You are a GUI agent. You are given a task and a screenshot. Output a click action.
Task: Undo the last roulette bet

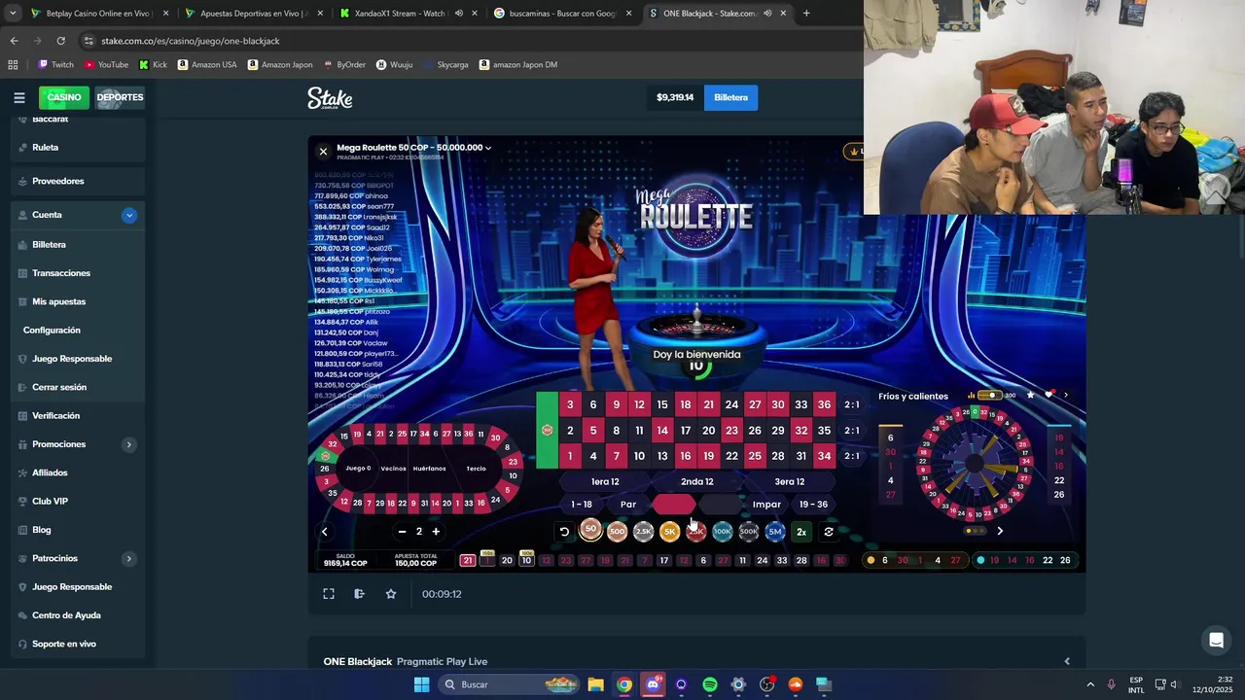click(564, 532)
